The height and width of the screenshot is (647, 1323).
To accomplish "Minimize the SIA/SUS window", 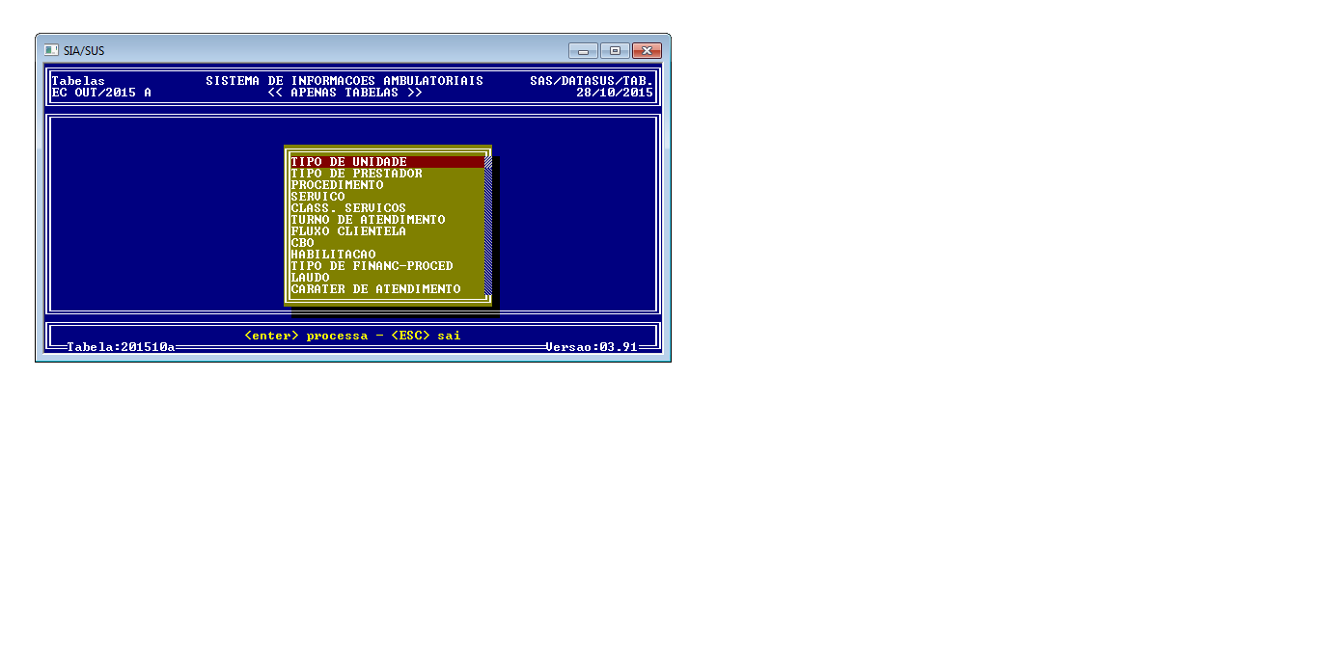I will [583, 51].
